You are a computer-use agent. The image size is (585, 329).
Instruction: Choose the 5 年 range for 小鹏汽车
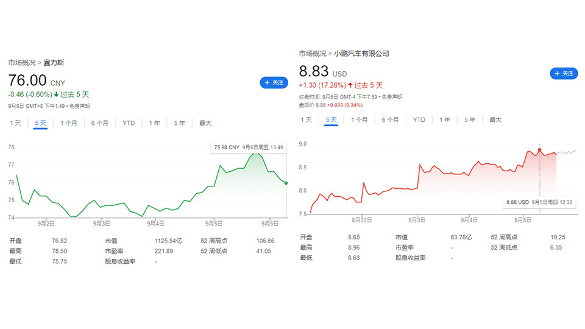(470, 120)
